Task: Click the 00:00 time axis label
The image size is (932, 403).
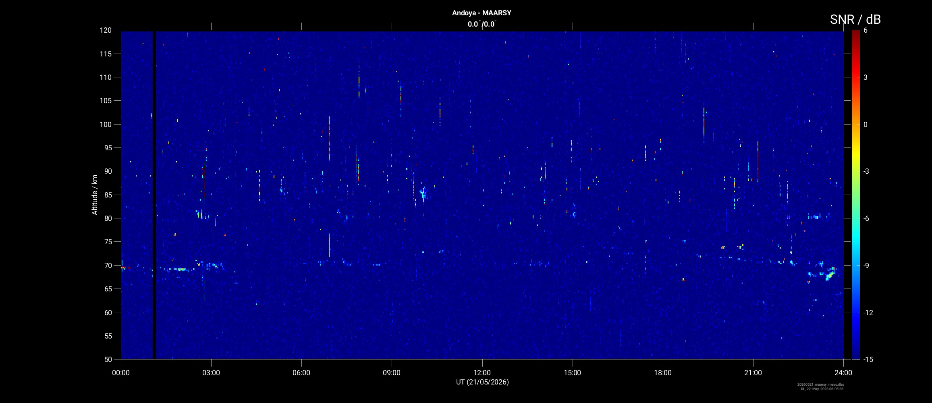Action: [121, 373]
